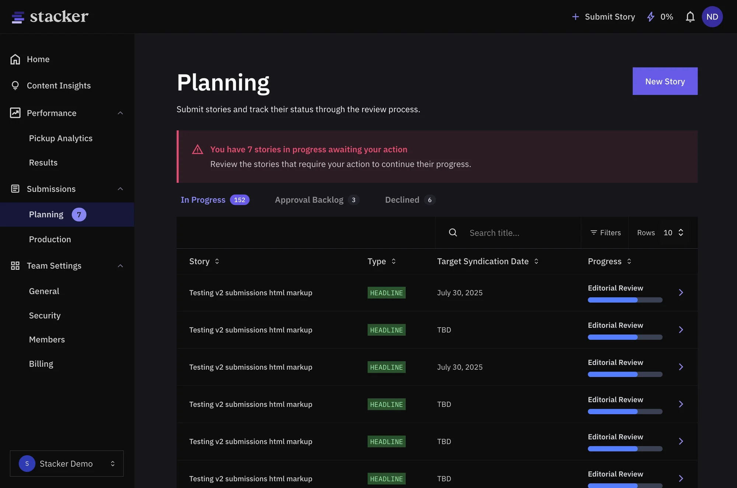Screen dimensions: 737x488
Task: Open the notifications bell
Action: [x=690, y=17]
